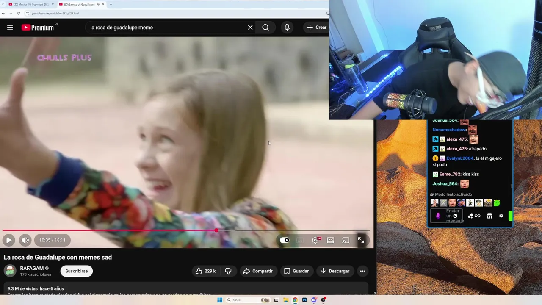This screenshot has height=305, width=542.
Task: Open the Crear menu
Action: point(317,28)
